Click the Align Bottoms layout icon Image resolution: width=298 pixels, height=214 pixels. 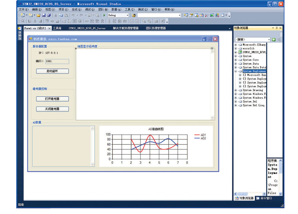[x=57, y=21]
